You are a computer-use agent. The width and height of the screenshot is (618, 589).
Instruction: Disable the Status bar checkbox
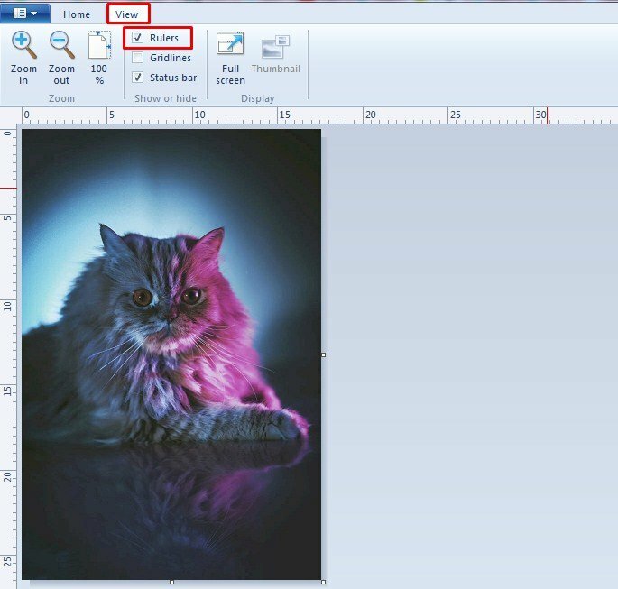(138, 78)
